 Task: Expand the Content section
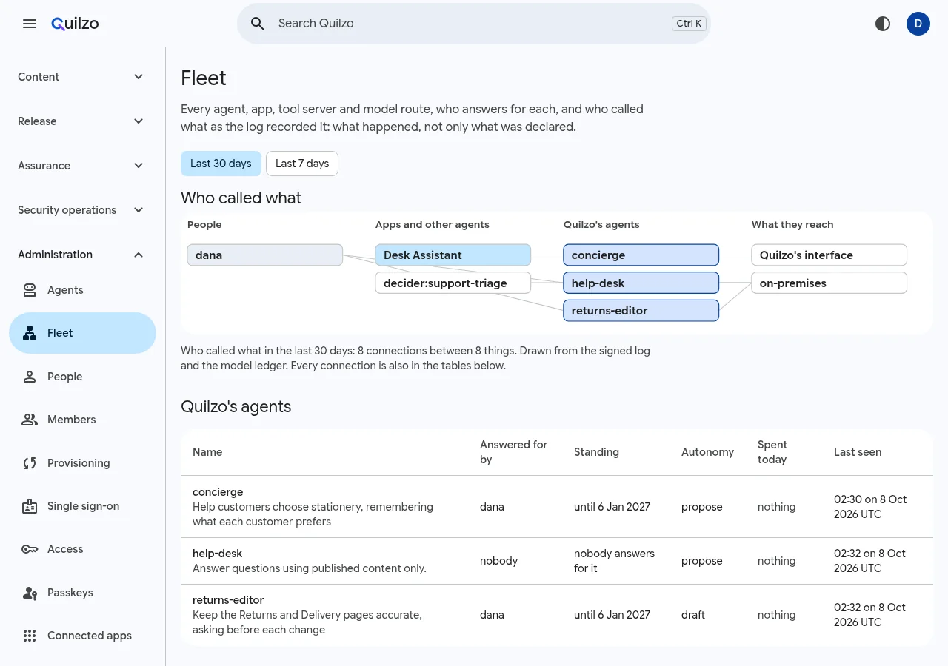point(82,77)
